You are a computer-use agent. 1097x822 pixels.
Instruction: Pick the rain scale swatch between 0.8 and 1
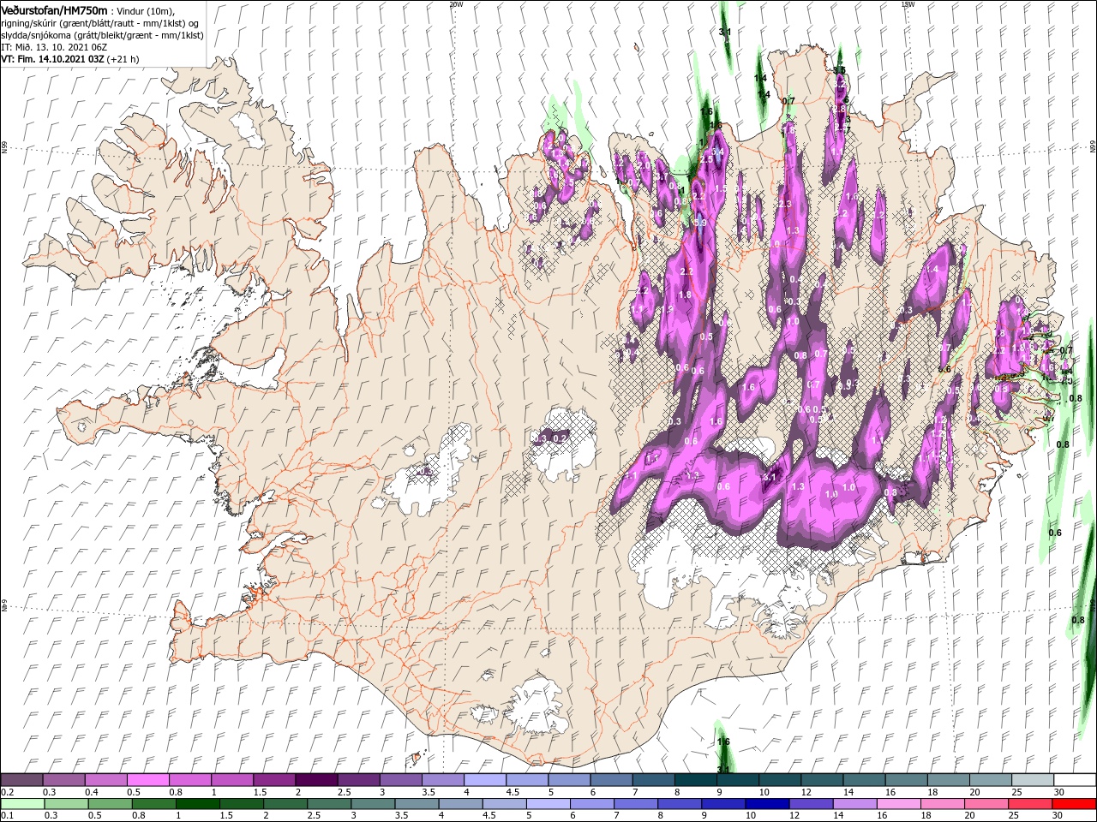pyautogui.click(x=153, y=804)
